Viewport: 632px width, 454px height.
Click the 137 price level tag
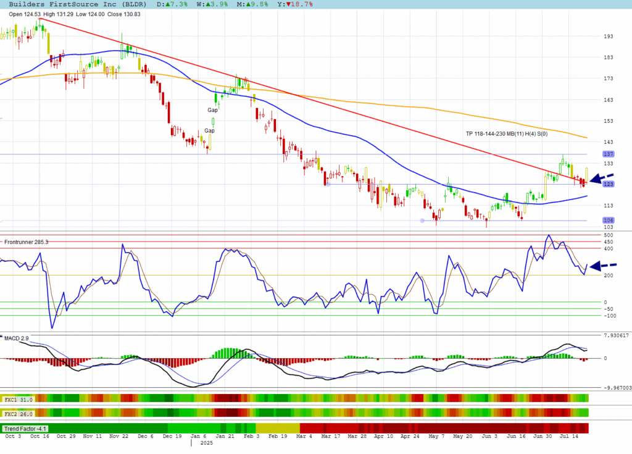608,154
